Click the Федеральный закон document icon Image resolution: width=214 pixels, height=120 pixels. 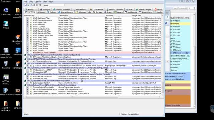click(6, 50)
